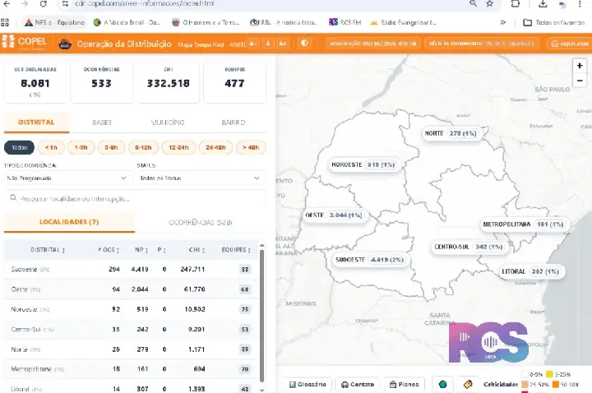Sort table by CHI column
Screen dimensions: 592x393
point(197,250)
